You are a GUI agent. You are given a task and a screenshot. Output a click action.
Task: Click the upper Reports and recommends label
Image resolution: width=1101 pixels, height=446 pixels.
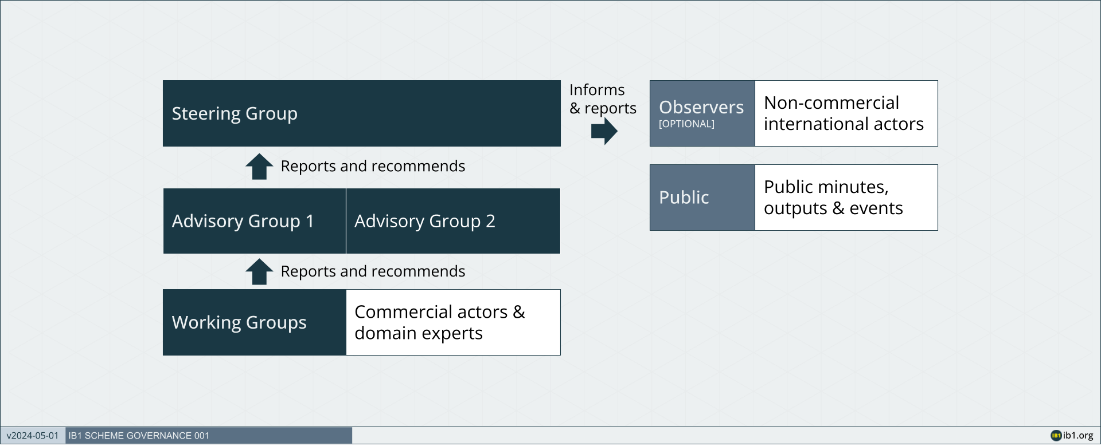[373, 166]
